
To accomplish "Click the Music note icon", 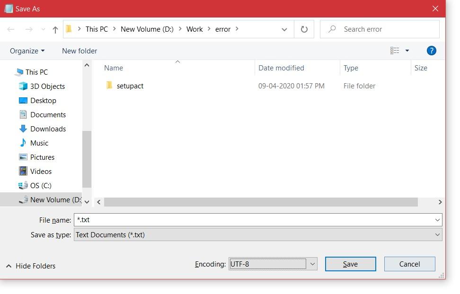I will [x=23, y=143].
